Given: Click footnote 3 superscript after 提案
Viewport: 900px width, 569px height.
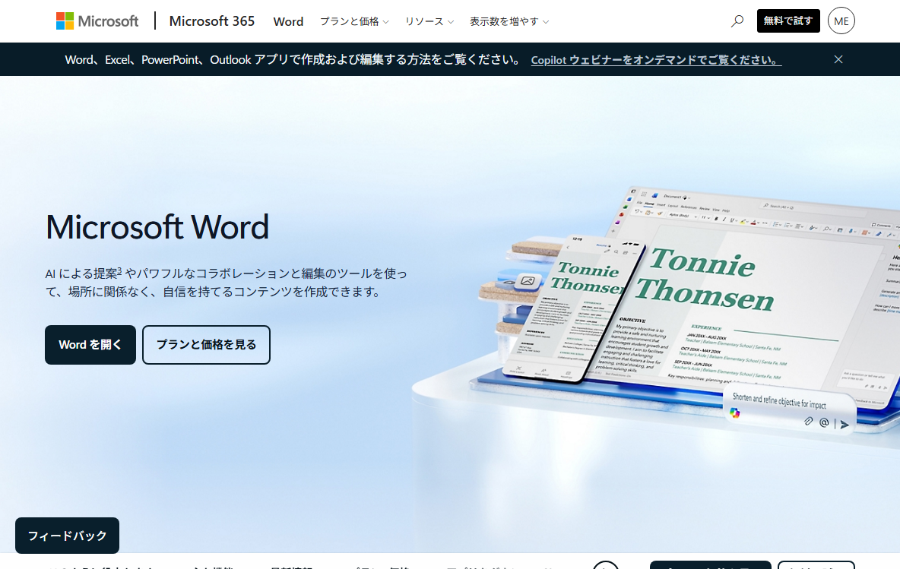Looking at the screenshot, I should coord(119,270).
